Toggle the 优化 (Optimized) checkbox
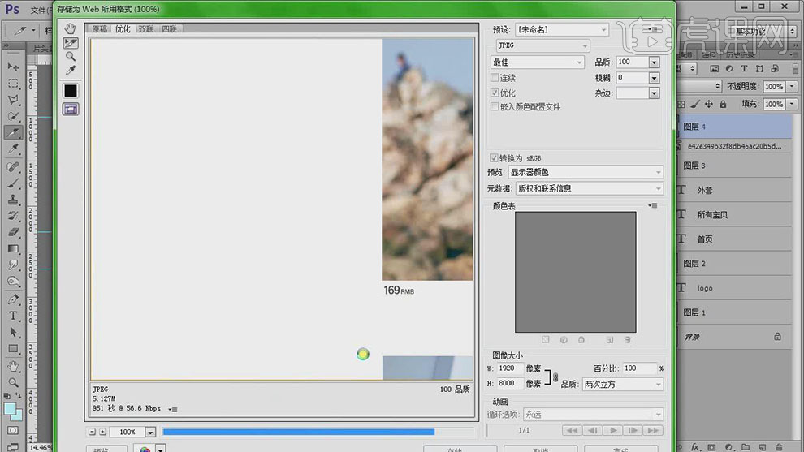The image size is (804, 452). pos(495,93)
